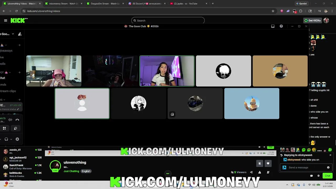Open the 5 Viewers list
The image size is (336, 189).
click(239, 172)
